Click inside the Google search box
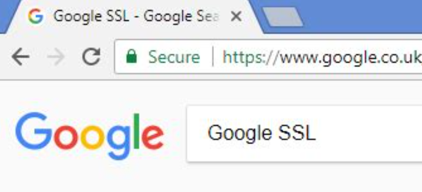The image size is (422, 192). coord(304,133)
